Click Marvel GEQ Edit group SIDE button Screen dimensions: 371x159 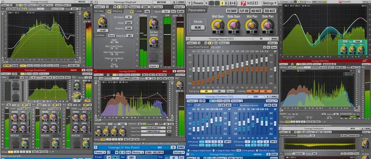coord(219,91)
